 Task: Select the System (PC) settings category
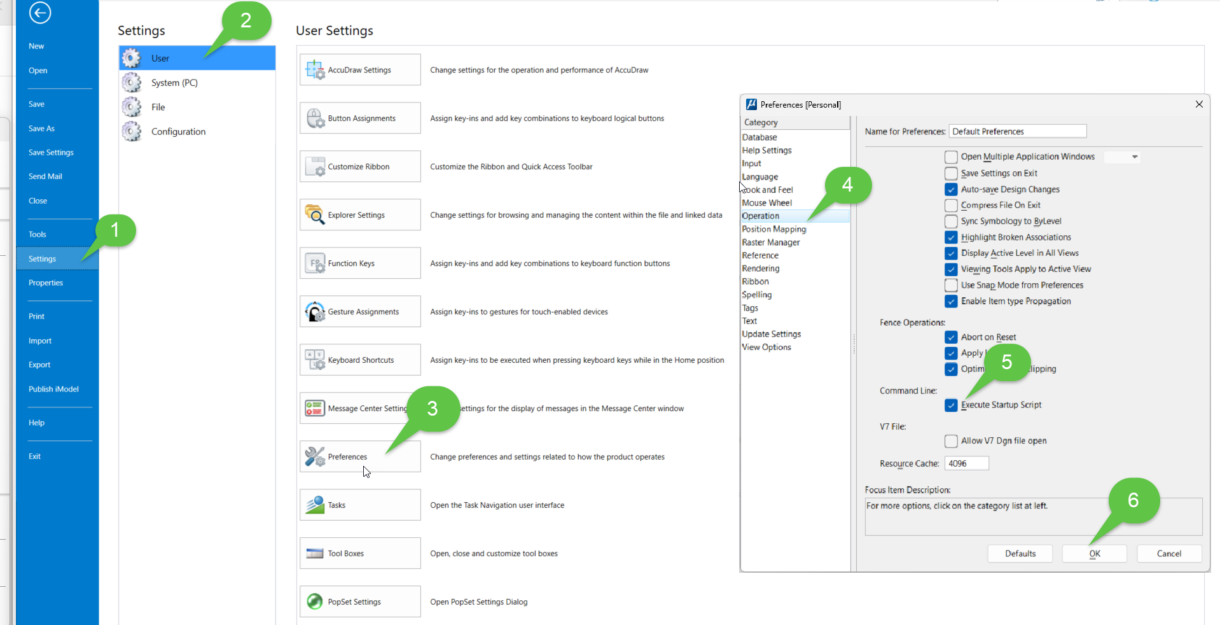[174, 83]
